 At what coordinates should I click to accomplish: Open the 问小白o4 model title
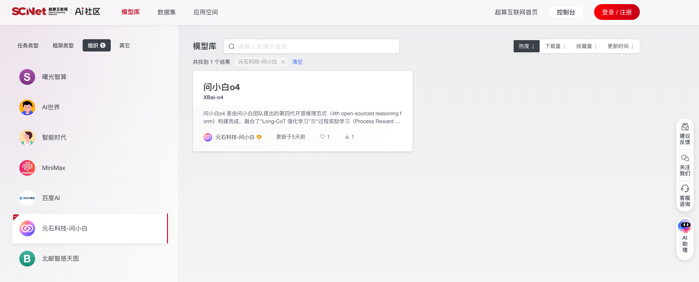(x=221, y=87)
